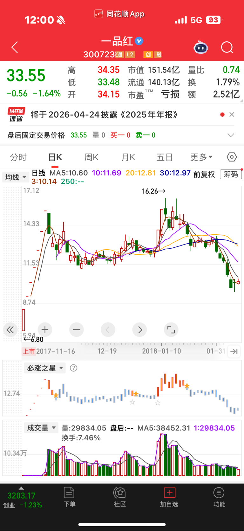Open the 必涨之星 indicator dropdown
Viewport: 244px width, 531px height.
pyautogui.click(x=45, y=368)
